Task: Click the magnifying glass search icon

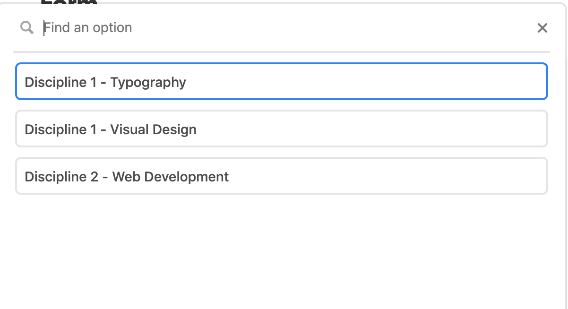Action: [27, 27]
